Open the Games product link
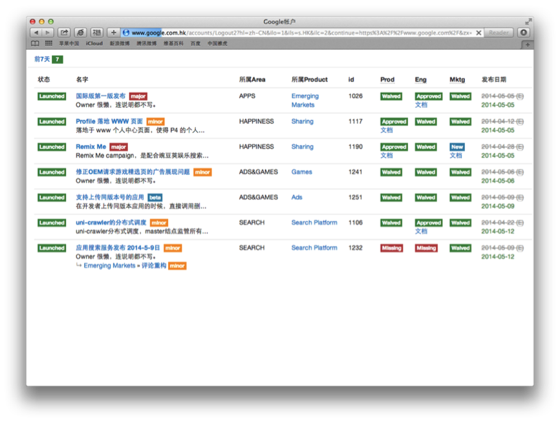This screenshot has width=560, height=423. coord(301,172)
